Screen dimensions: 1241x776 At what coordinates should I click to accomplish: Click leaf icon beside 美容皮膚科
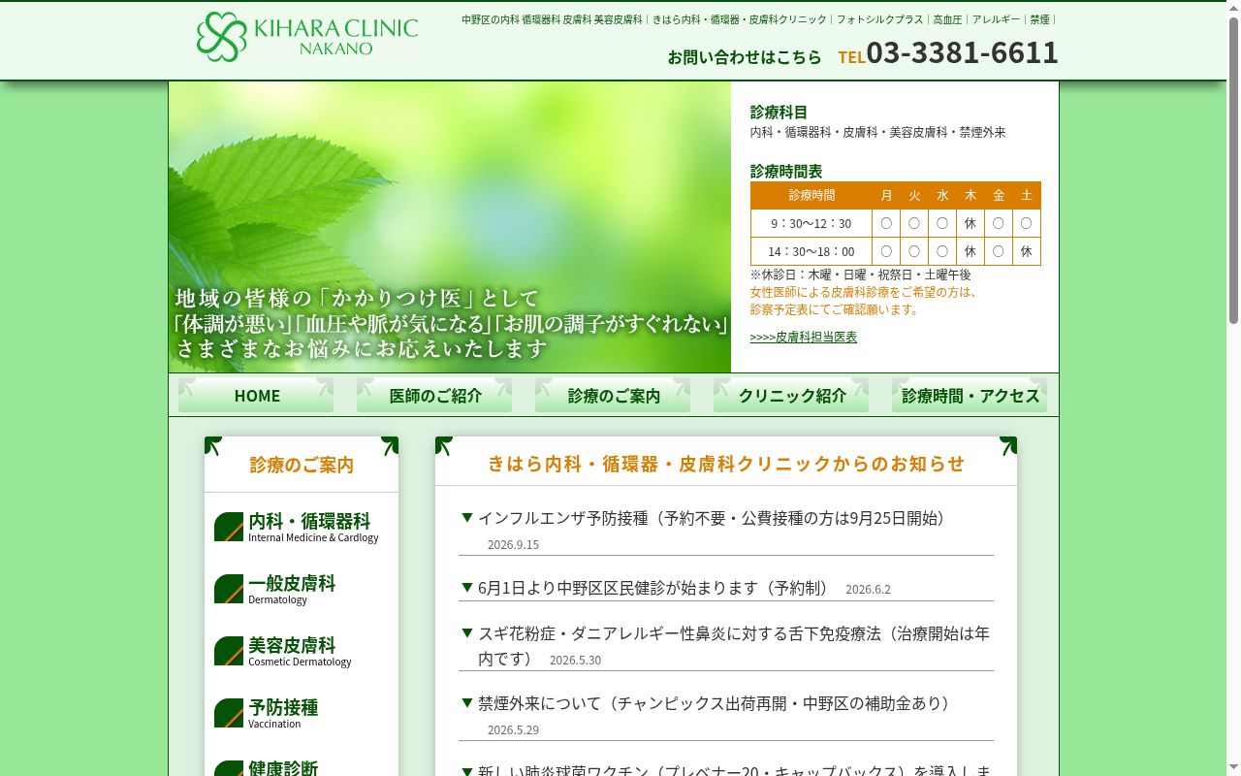click(229, 651)
